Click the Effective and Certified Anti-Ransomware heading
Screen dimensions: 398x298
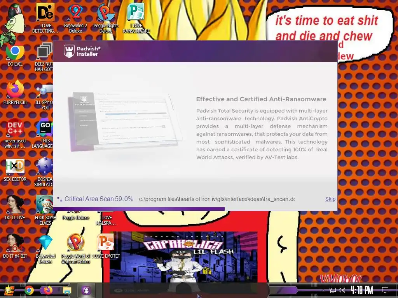click(261, 99)
